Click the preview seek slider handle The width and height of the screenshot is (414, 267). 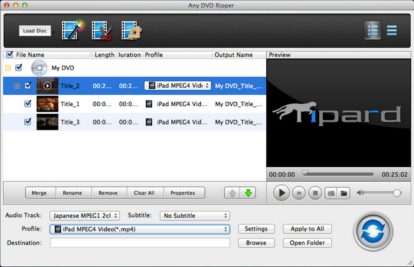pyautogui.click(x=305, y=173)
